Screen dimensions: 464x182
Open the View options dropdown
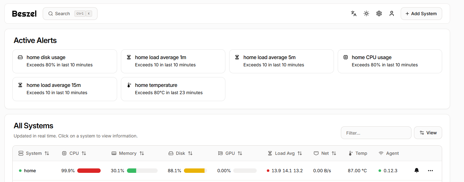click(x=428, y=133)
